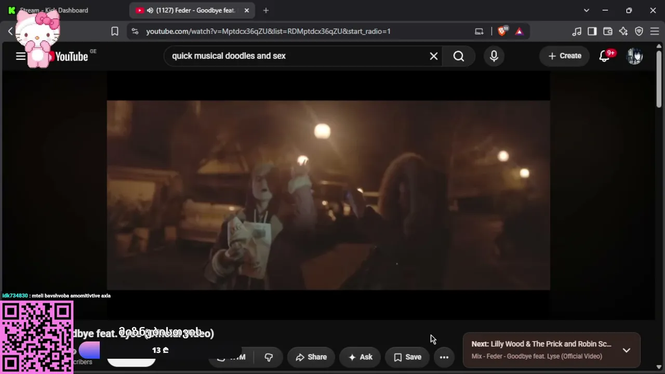Open the more actions ellipsis menu
The image size is (665, 374).
coord(444,357)
